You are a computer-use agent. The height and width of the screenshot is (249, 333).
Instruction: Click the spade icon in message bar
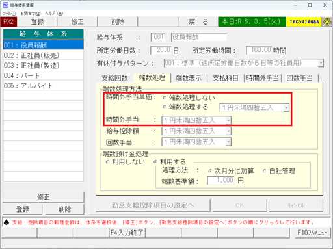7,222
